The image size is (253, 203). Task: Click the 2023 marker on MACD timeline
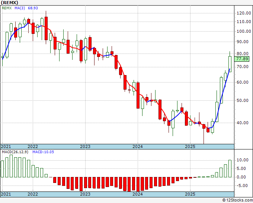tap(85, 194)
